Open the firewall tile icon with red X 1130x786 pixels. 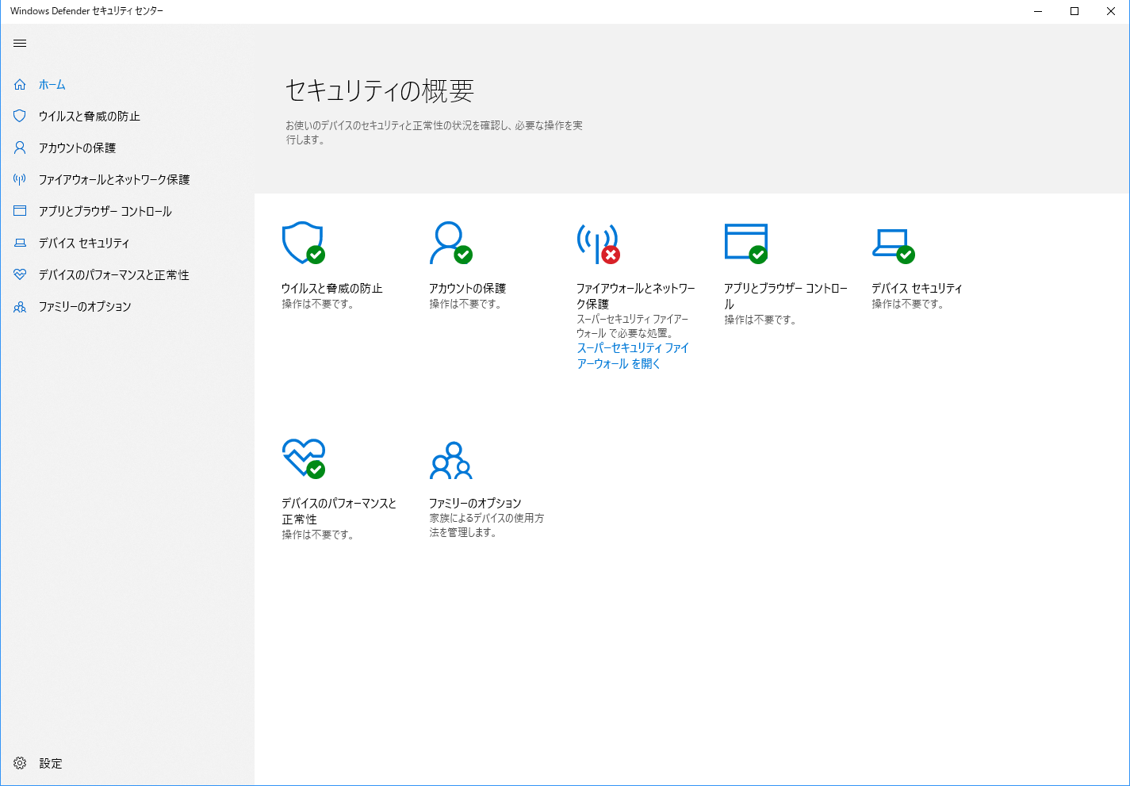point(598,243)
